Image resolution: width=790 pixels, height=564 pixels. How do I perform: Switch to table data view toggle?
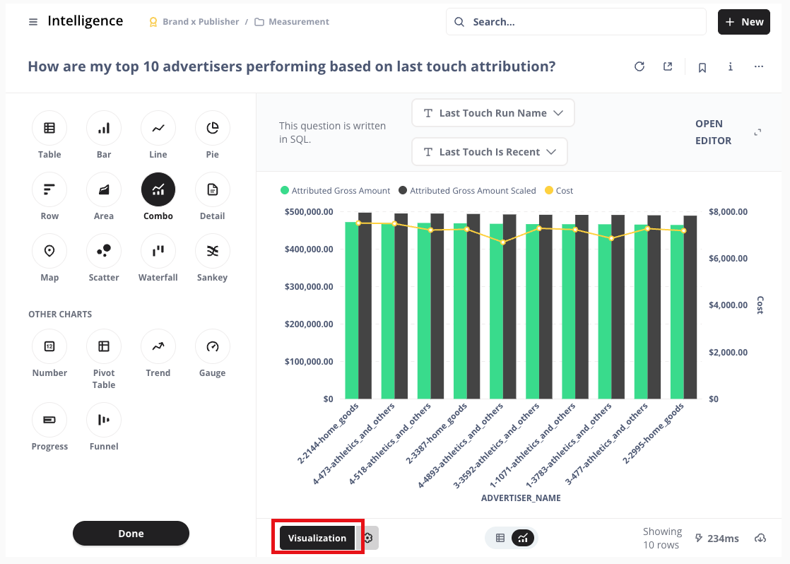pyautogui.click(x=500, y=538)
